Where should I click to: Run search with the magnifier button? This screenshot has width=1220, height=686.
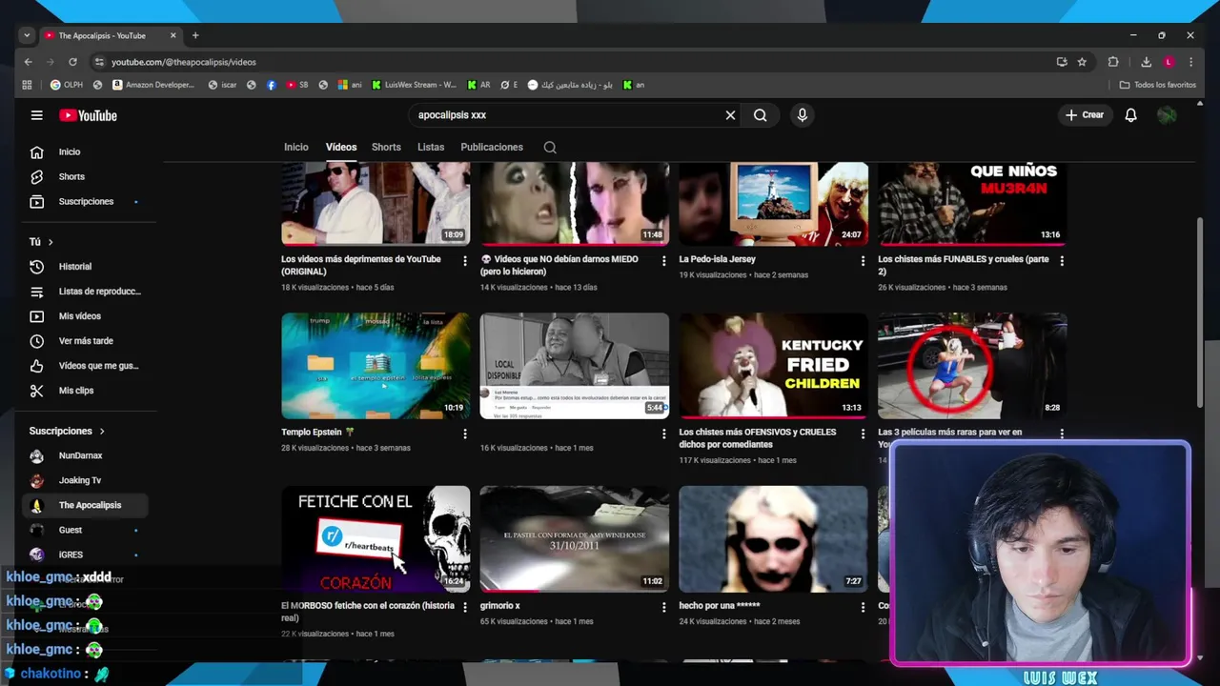click(x=761, y=115)
